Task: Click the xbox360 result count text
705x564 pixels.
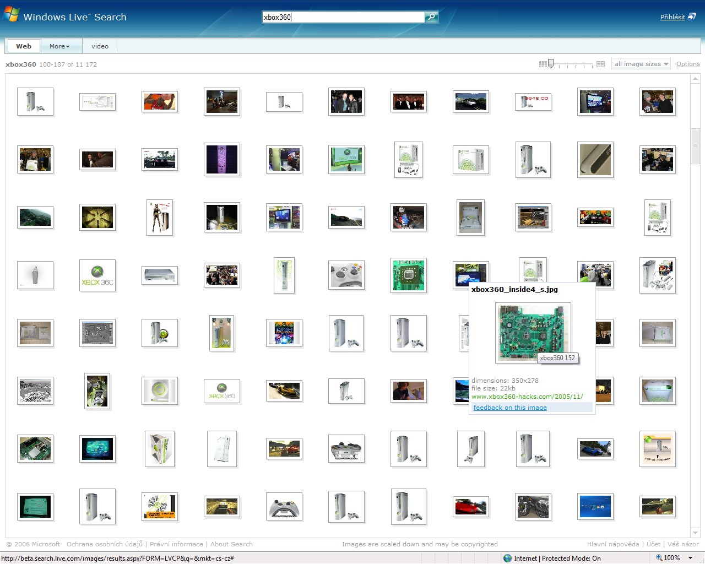Action: [x=51, y=64]
